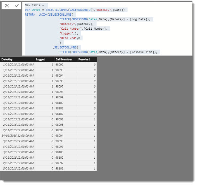Click the UNION keyword in the formula

coord(43,15)
